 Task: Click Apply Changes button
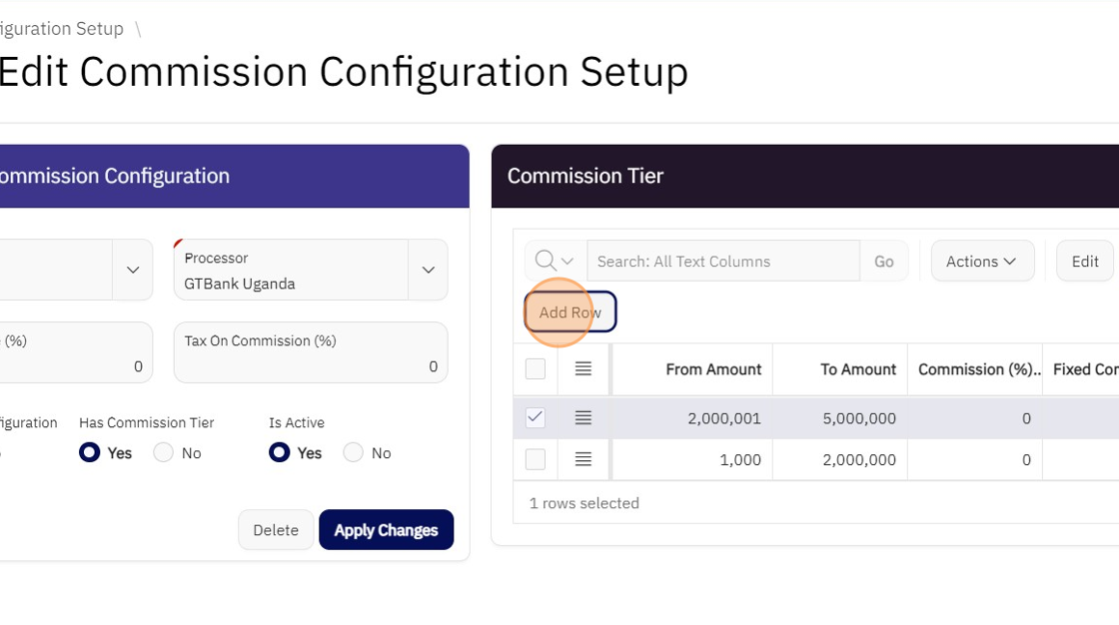386,530
